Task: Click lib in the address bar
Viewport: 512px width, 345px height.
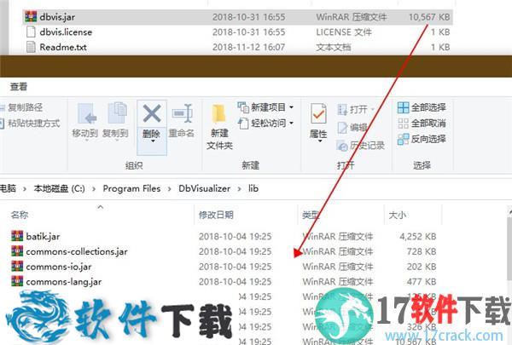Action: click(x=253, y=188)
